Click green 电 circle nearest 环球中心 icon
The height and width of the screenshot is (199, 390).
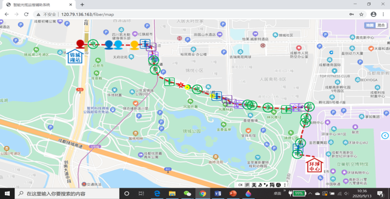tap(297, 154)
